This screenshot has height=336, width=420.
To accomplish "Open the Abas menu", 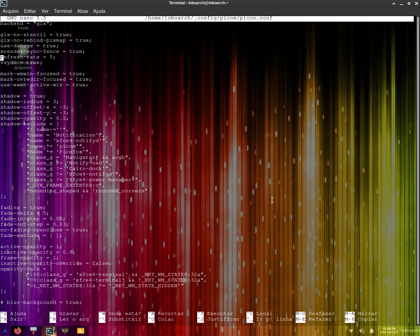I will 82,11.
